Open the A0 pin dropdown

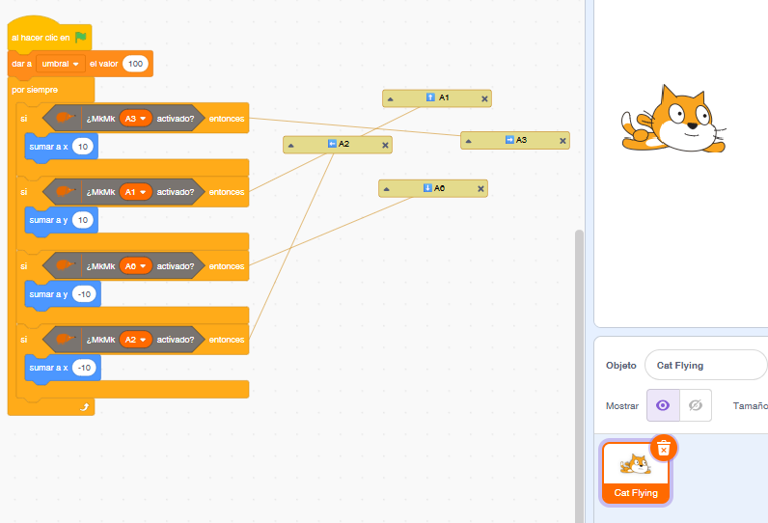point(136,266)
